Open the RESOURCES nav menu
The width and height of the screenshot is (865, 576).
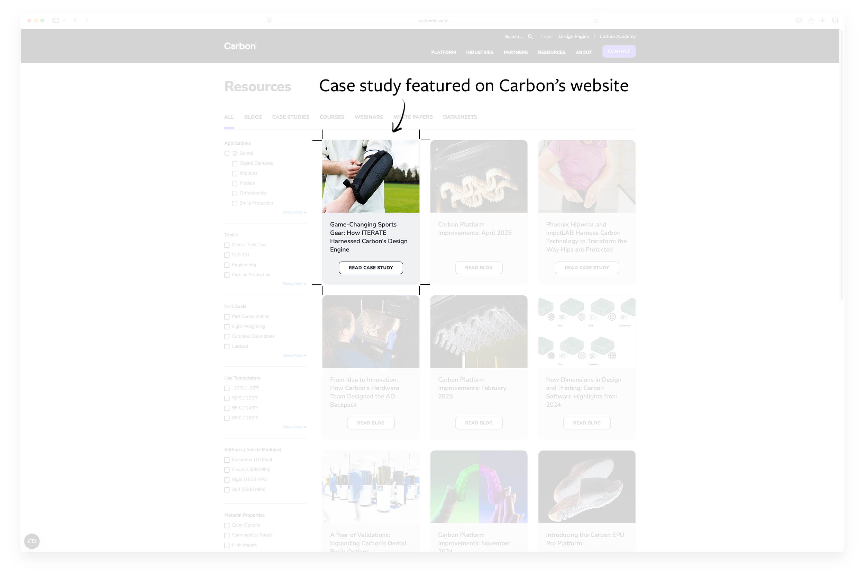pos(552,53)
